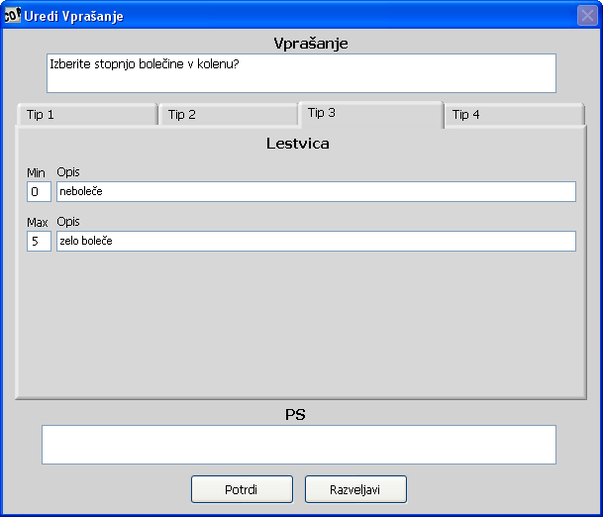This screenshot has width=603, height=517.
Task: Click the Max value field
Action: pos(39,242)
